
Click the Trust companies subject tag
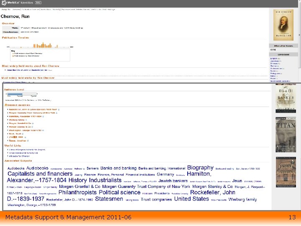(x=156, y=200)
